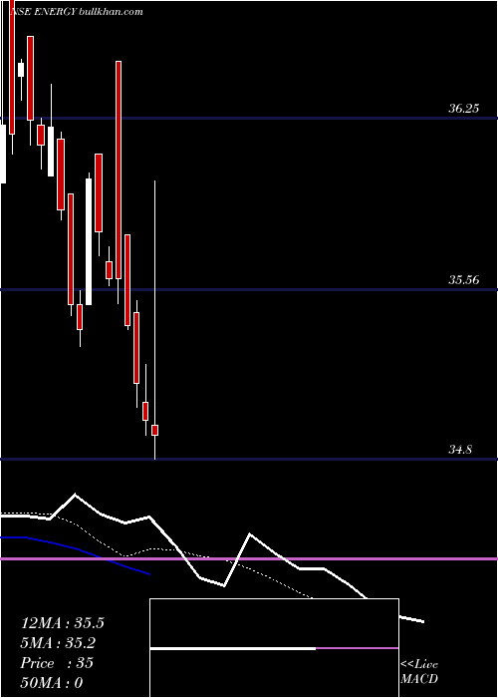
Task: Click the 50MA : 0 readout
Action: (x=52, y=683)
